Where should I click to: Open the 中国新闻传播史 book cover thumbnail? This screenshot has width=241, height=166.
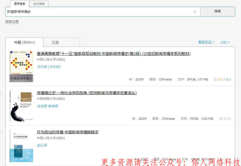21,67
